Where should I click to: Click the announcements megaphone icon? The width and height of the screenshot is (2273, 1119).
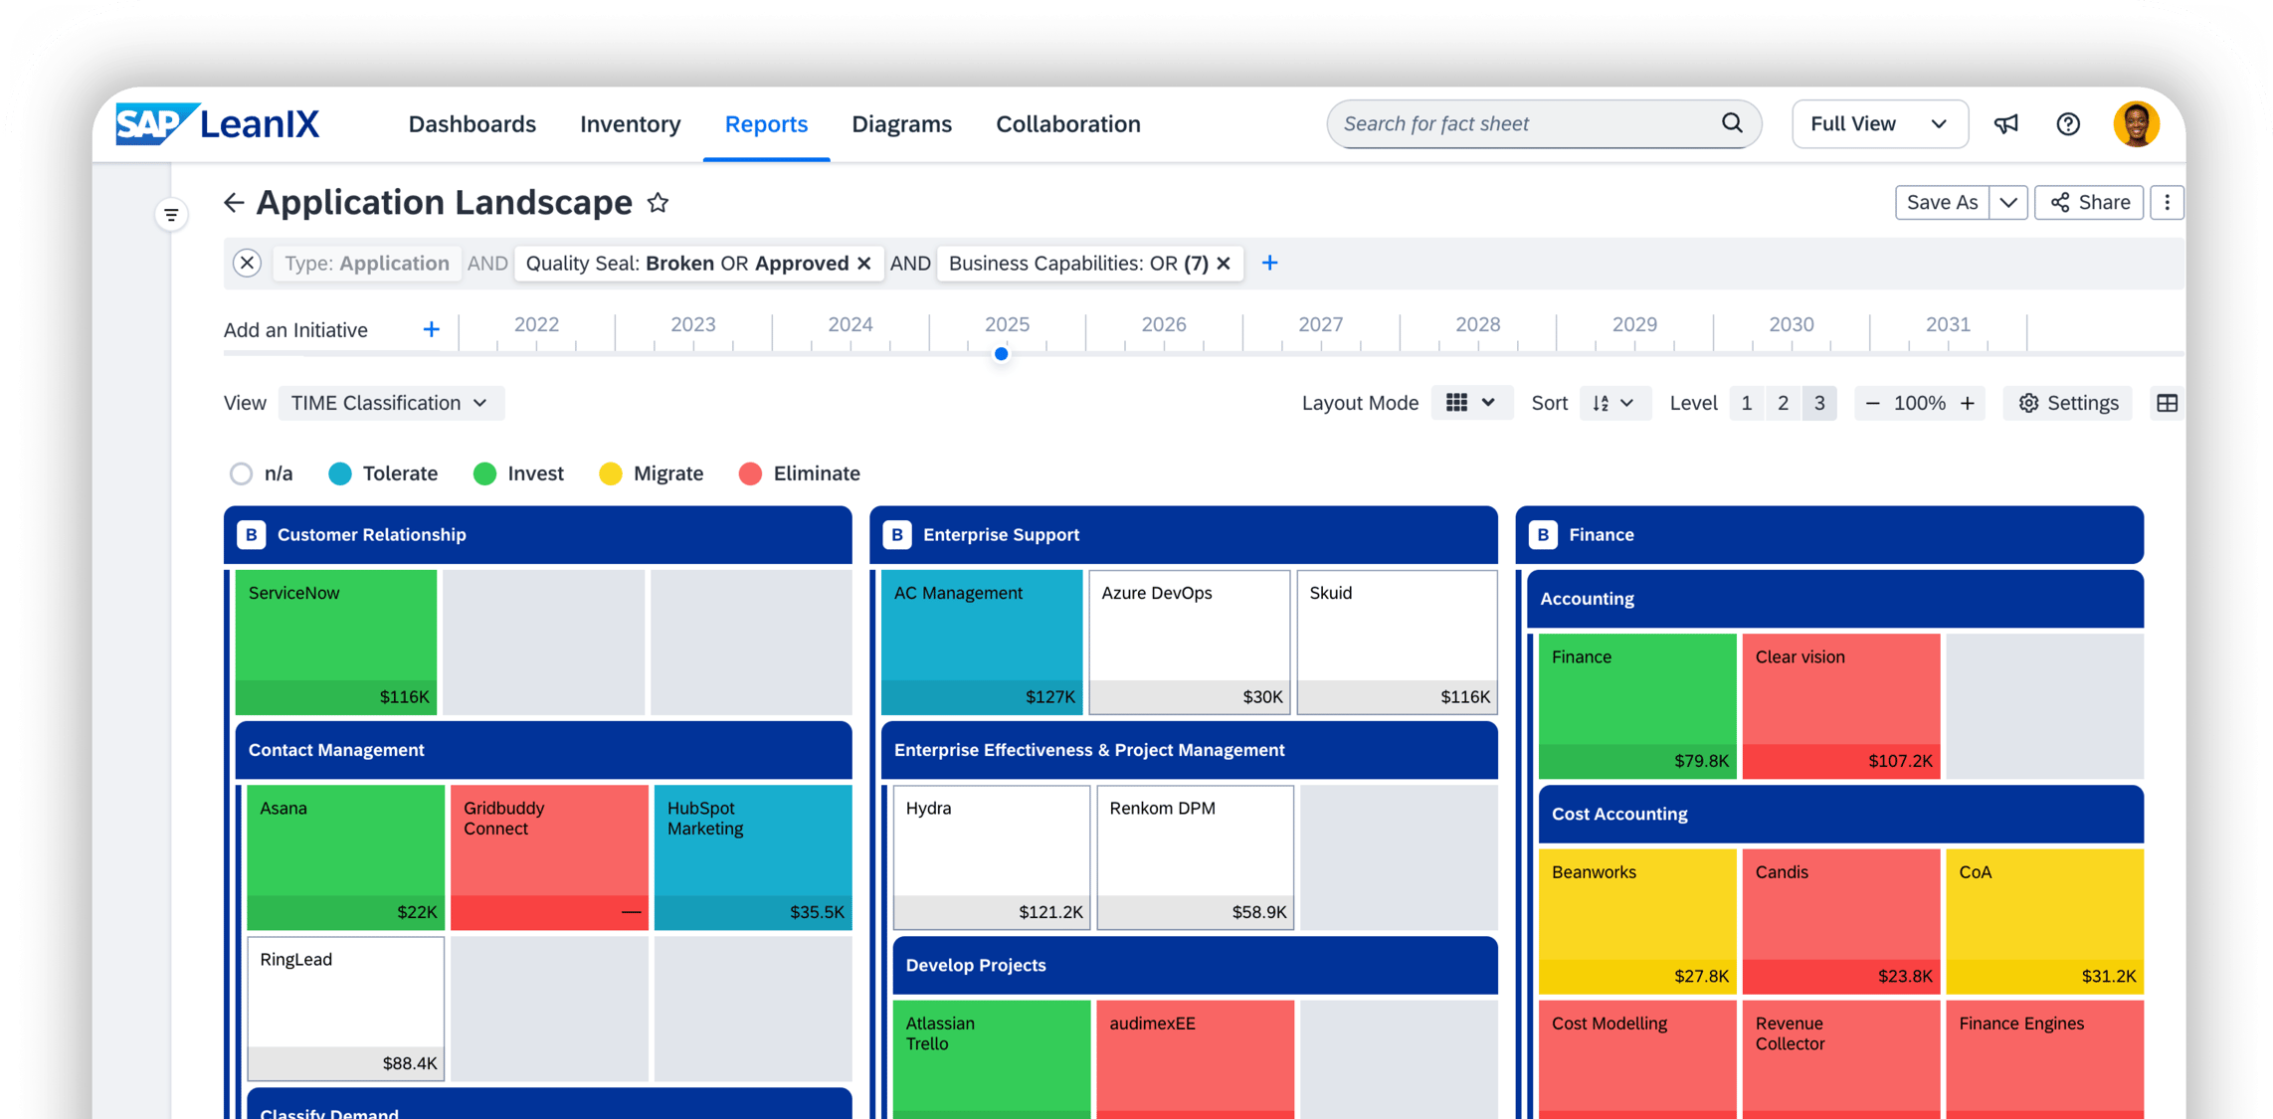[2005, 124]
